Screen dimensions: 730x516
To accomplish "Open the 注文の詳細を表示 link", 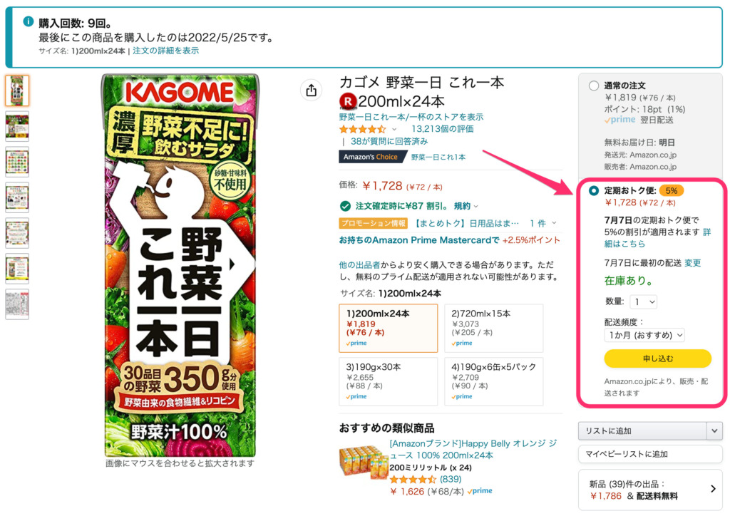I will point(165,51).
